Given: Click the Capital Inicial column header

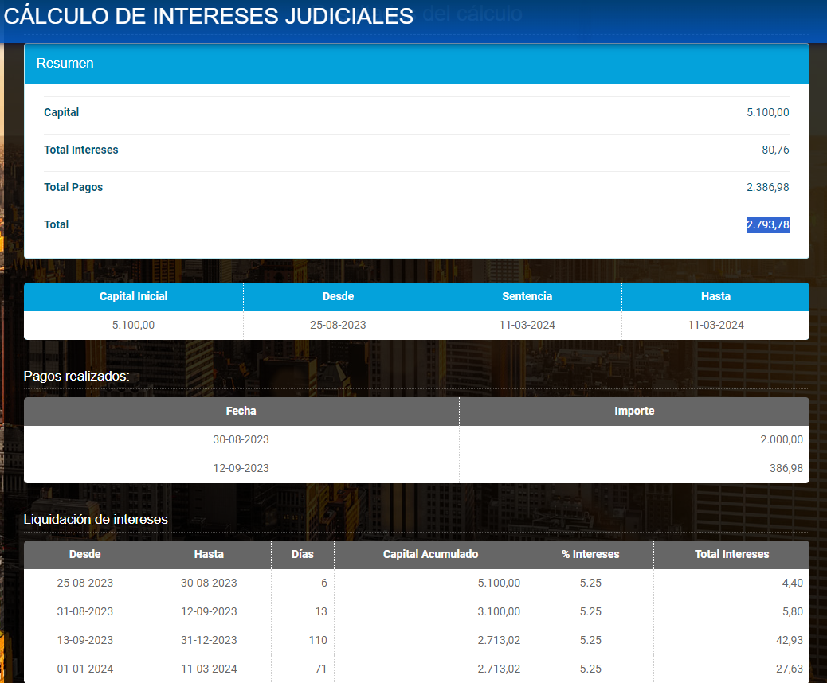Looking at the screenshot, I should click(x=133, y=296).
